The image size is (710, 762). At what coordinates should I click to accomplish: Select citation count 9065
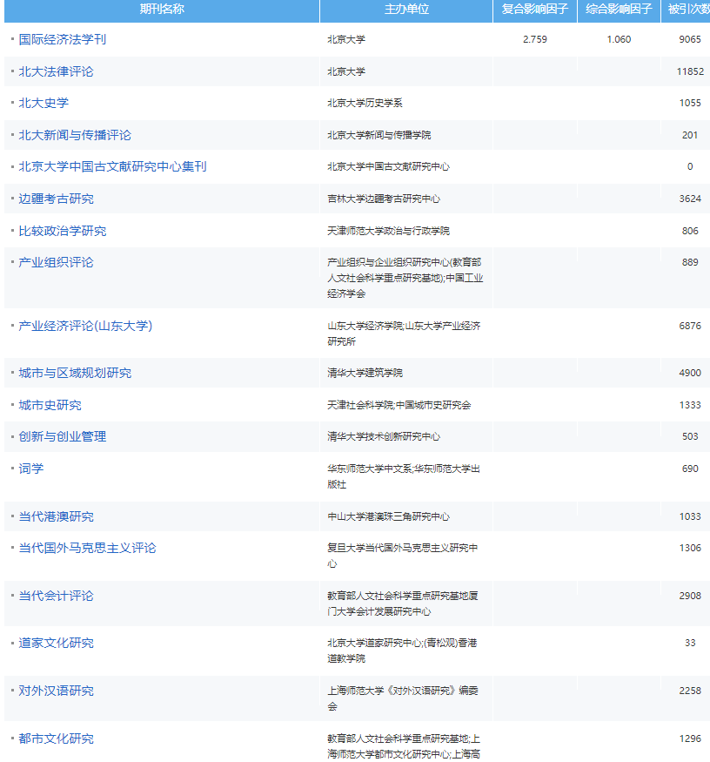(690, 39)
